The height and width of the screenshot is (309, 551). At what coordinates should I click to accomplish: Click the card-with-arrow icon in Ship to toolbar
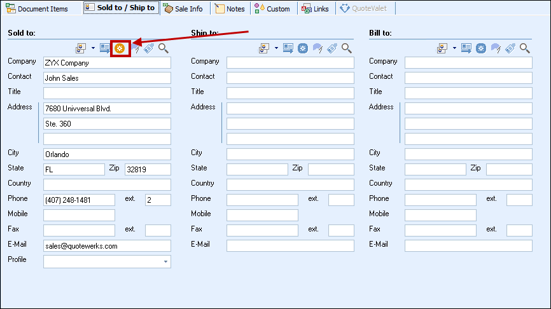[288, 48]
